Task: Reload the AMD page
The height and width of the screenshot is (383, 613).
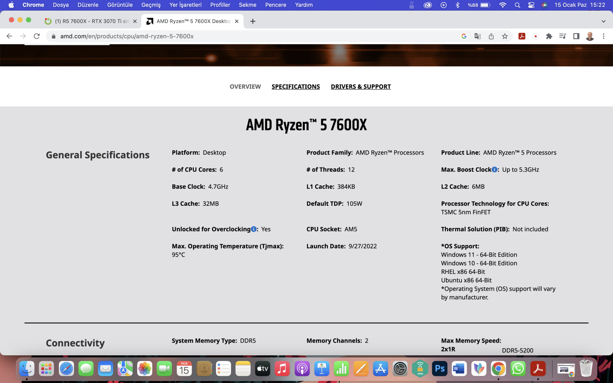Action: pyautogui.click(x=37, y=36)
